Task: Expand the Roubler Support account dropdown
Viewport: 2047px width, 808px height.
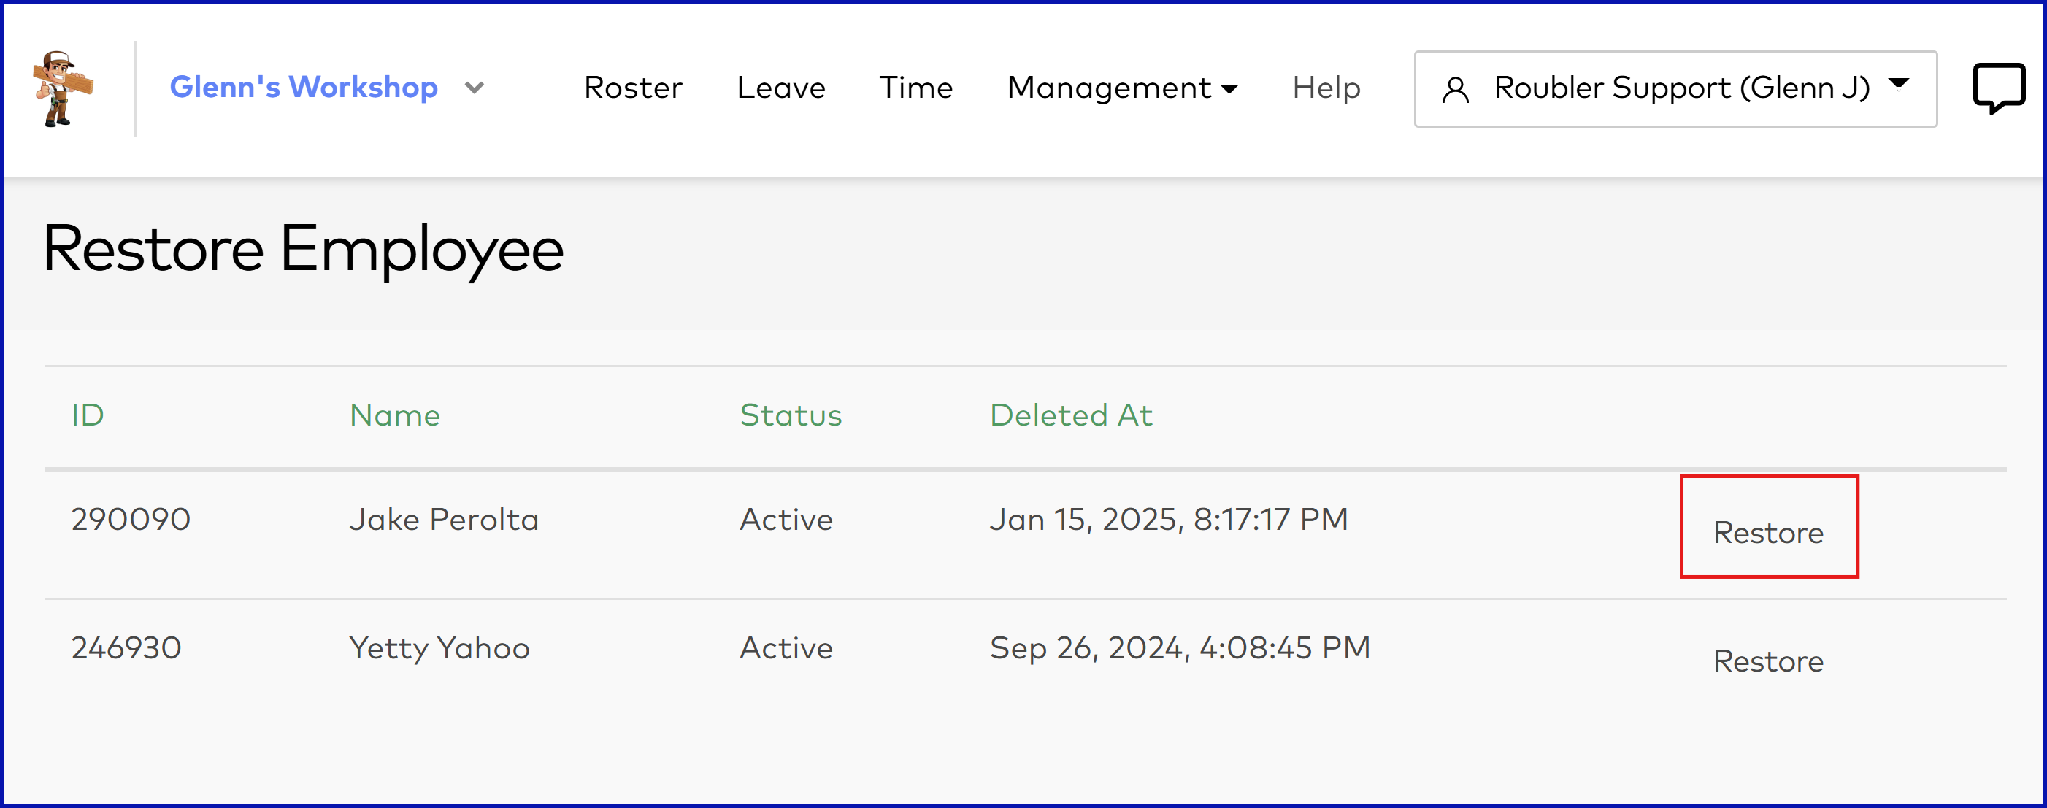Action: pyautogui.click(x=1898, y=84)
